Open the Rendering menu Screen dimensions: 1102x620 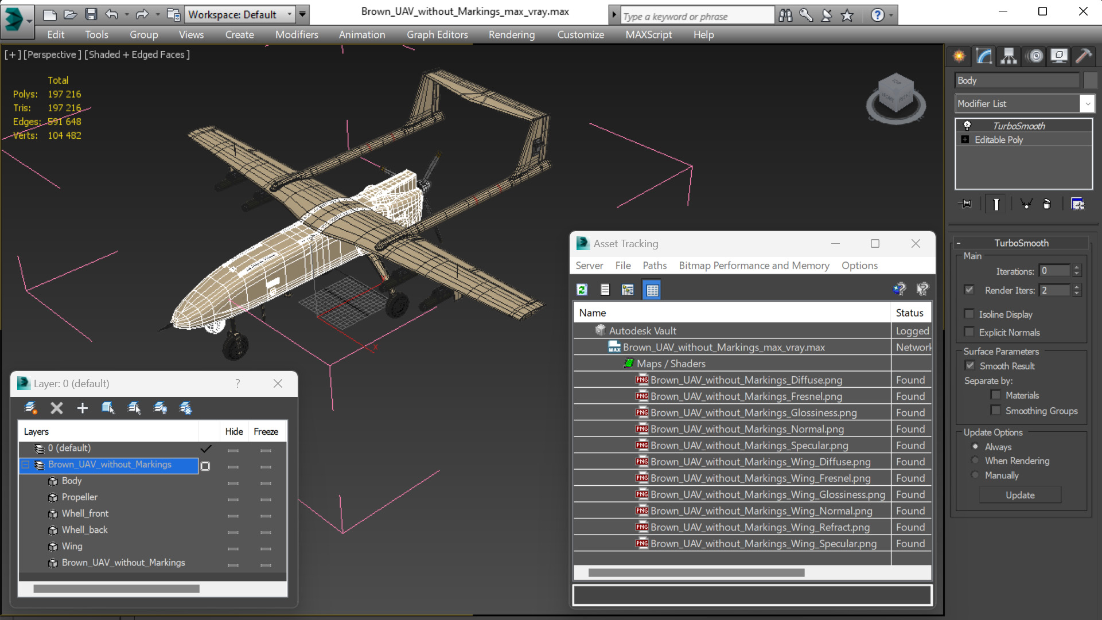(x=512, y=34)
